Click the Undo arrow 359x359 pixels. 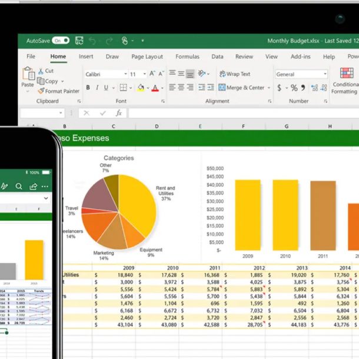tap(92, 41)
